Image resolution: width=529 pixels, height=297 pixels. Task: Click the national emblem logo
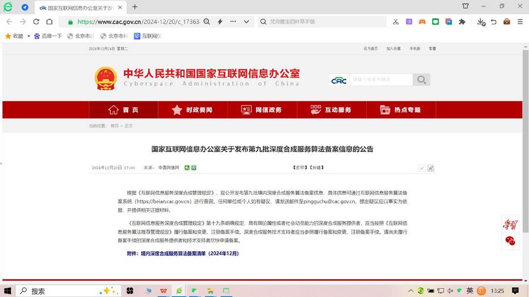(106, 78)
